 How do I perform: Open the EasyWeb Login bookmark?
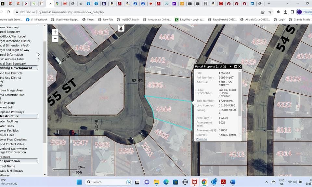(x=189, y=20)
